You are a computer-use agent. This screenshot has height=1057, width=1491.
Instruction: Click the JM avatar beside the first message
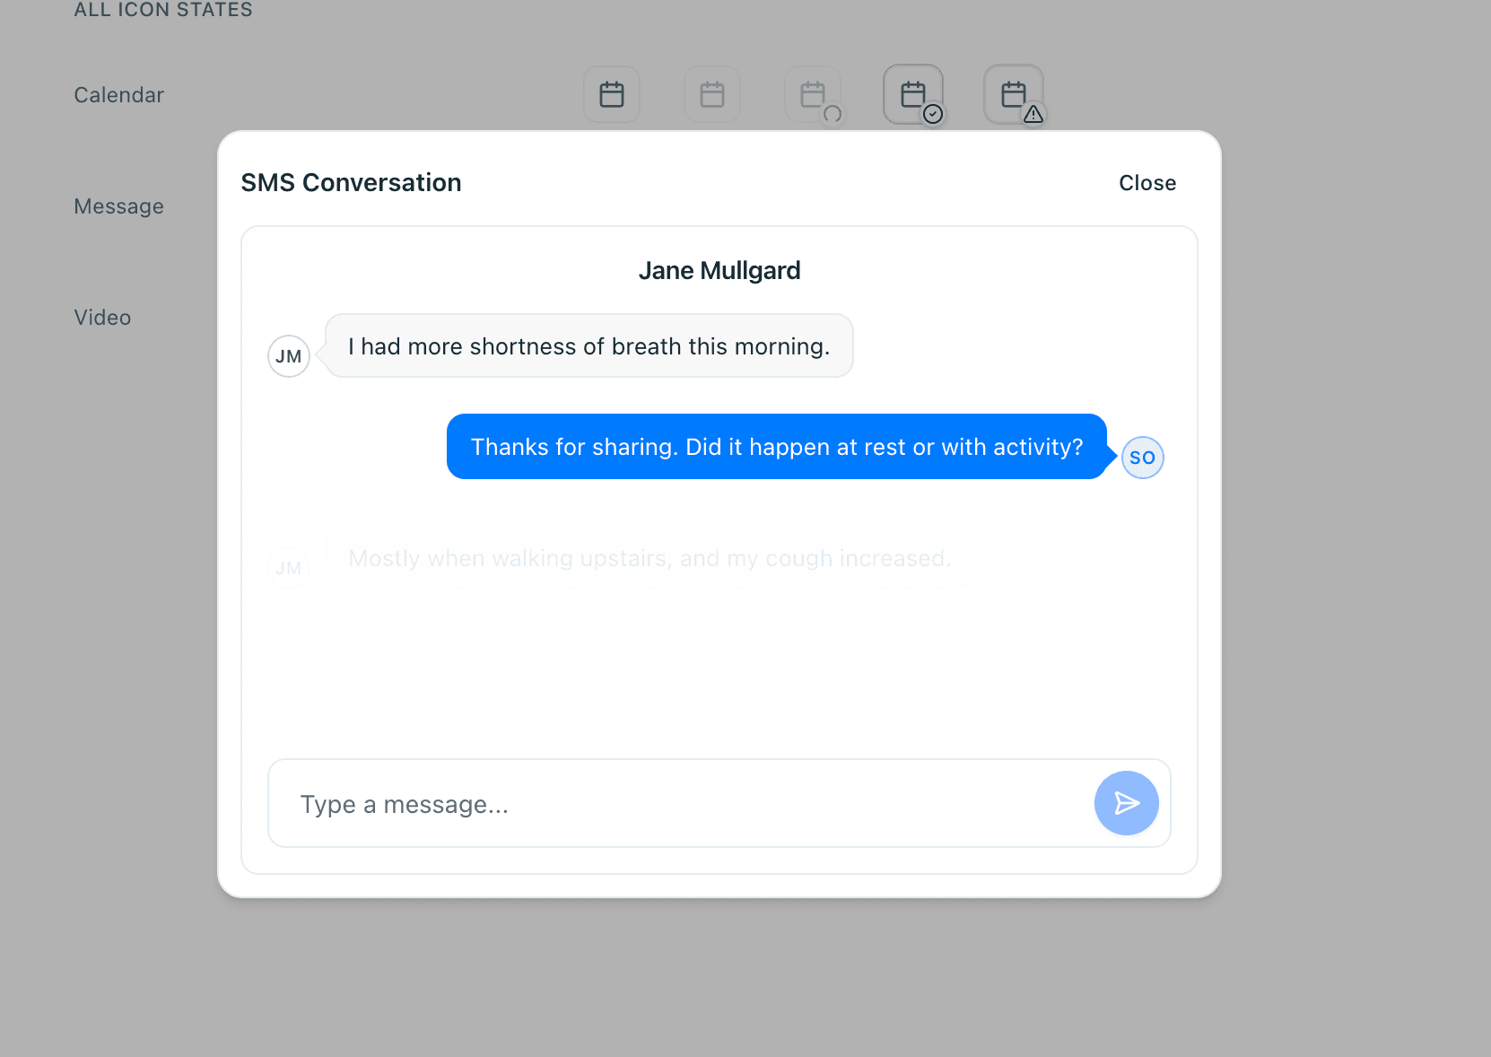[x=289, y=356]
